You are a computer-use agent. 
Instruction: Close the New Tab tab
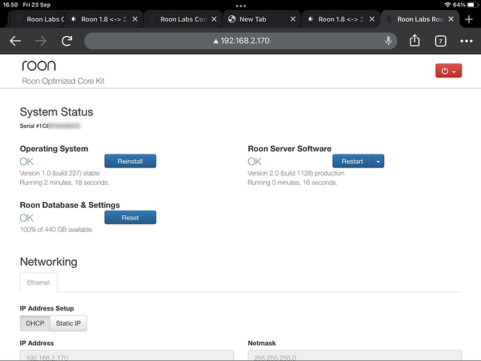[293, 19]
